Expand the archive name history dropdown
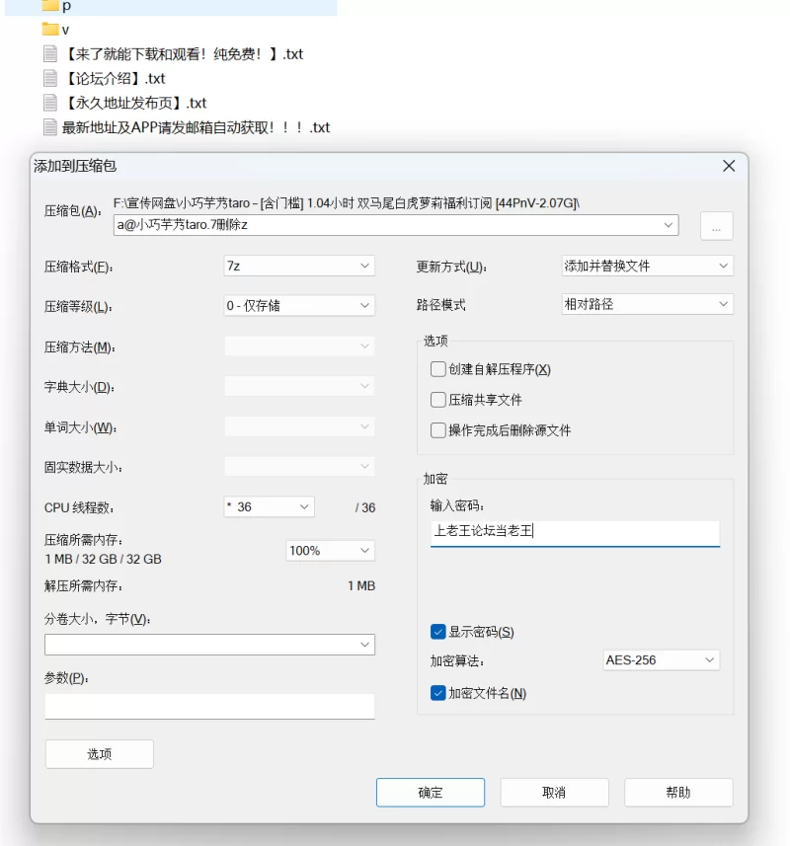 pos(669,225)
